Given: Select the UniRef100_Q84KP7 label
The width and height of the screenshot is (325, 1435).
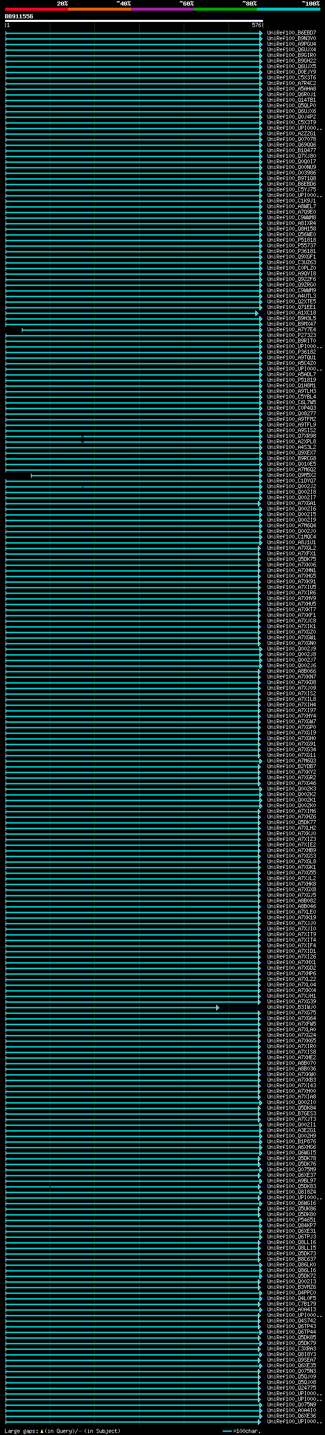Looking at the screenshot, I should 291,1225.
